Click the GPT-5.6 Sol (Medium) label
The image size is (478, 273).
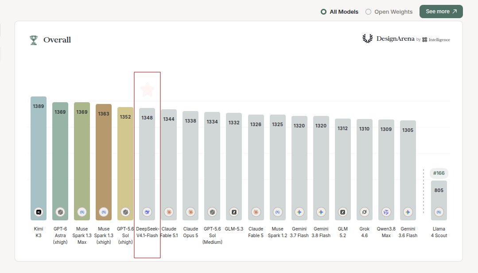(x=213, y=235)
